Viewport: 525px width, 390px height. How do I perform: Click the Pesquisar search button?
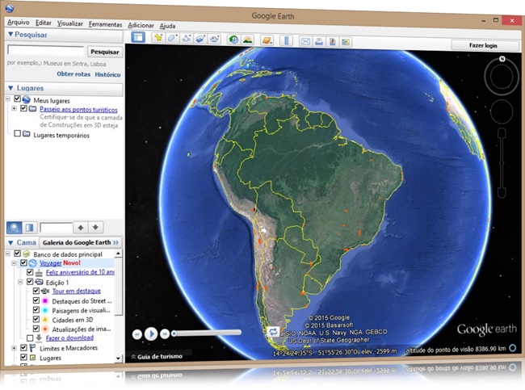105,52
